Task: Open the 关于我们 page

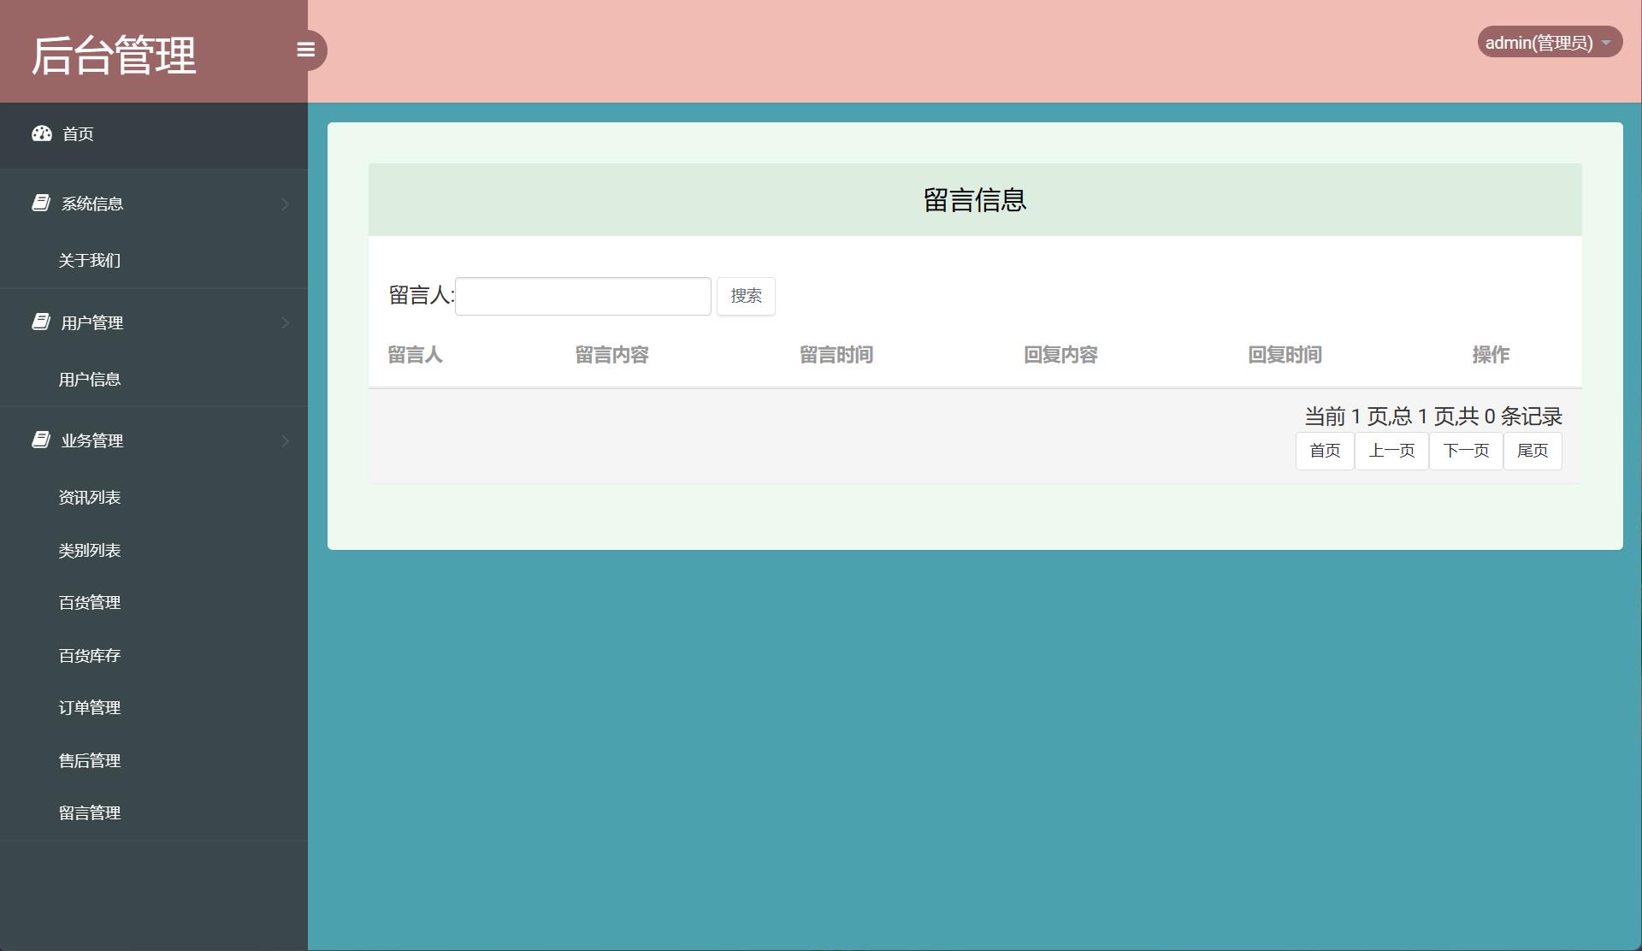Action: 89,260
